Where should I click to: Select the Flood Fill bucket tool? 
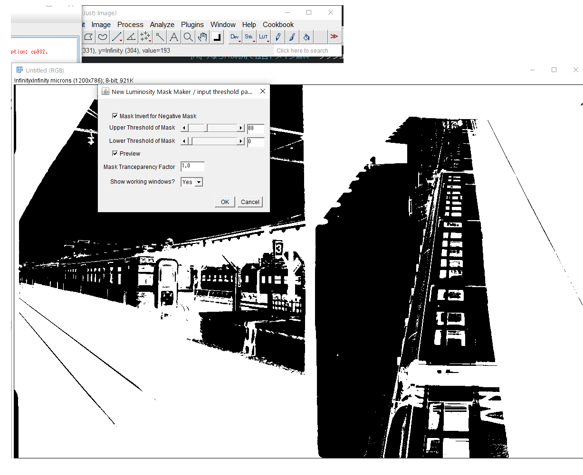click(306, 37)
